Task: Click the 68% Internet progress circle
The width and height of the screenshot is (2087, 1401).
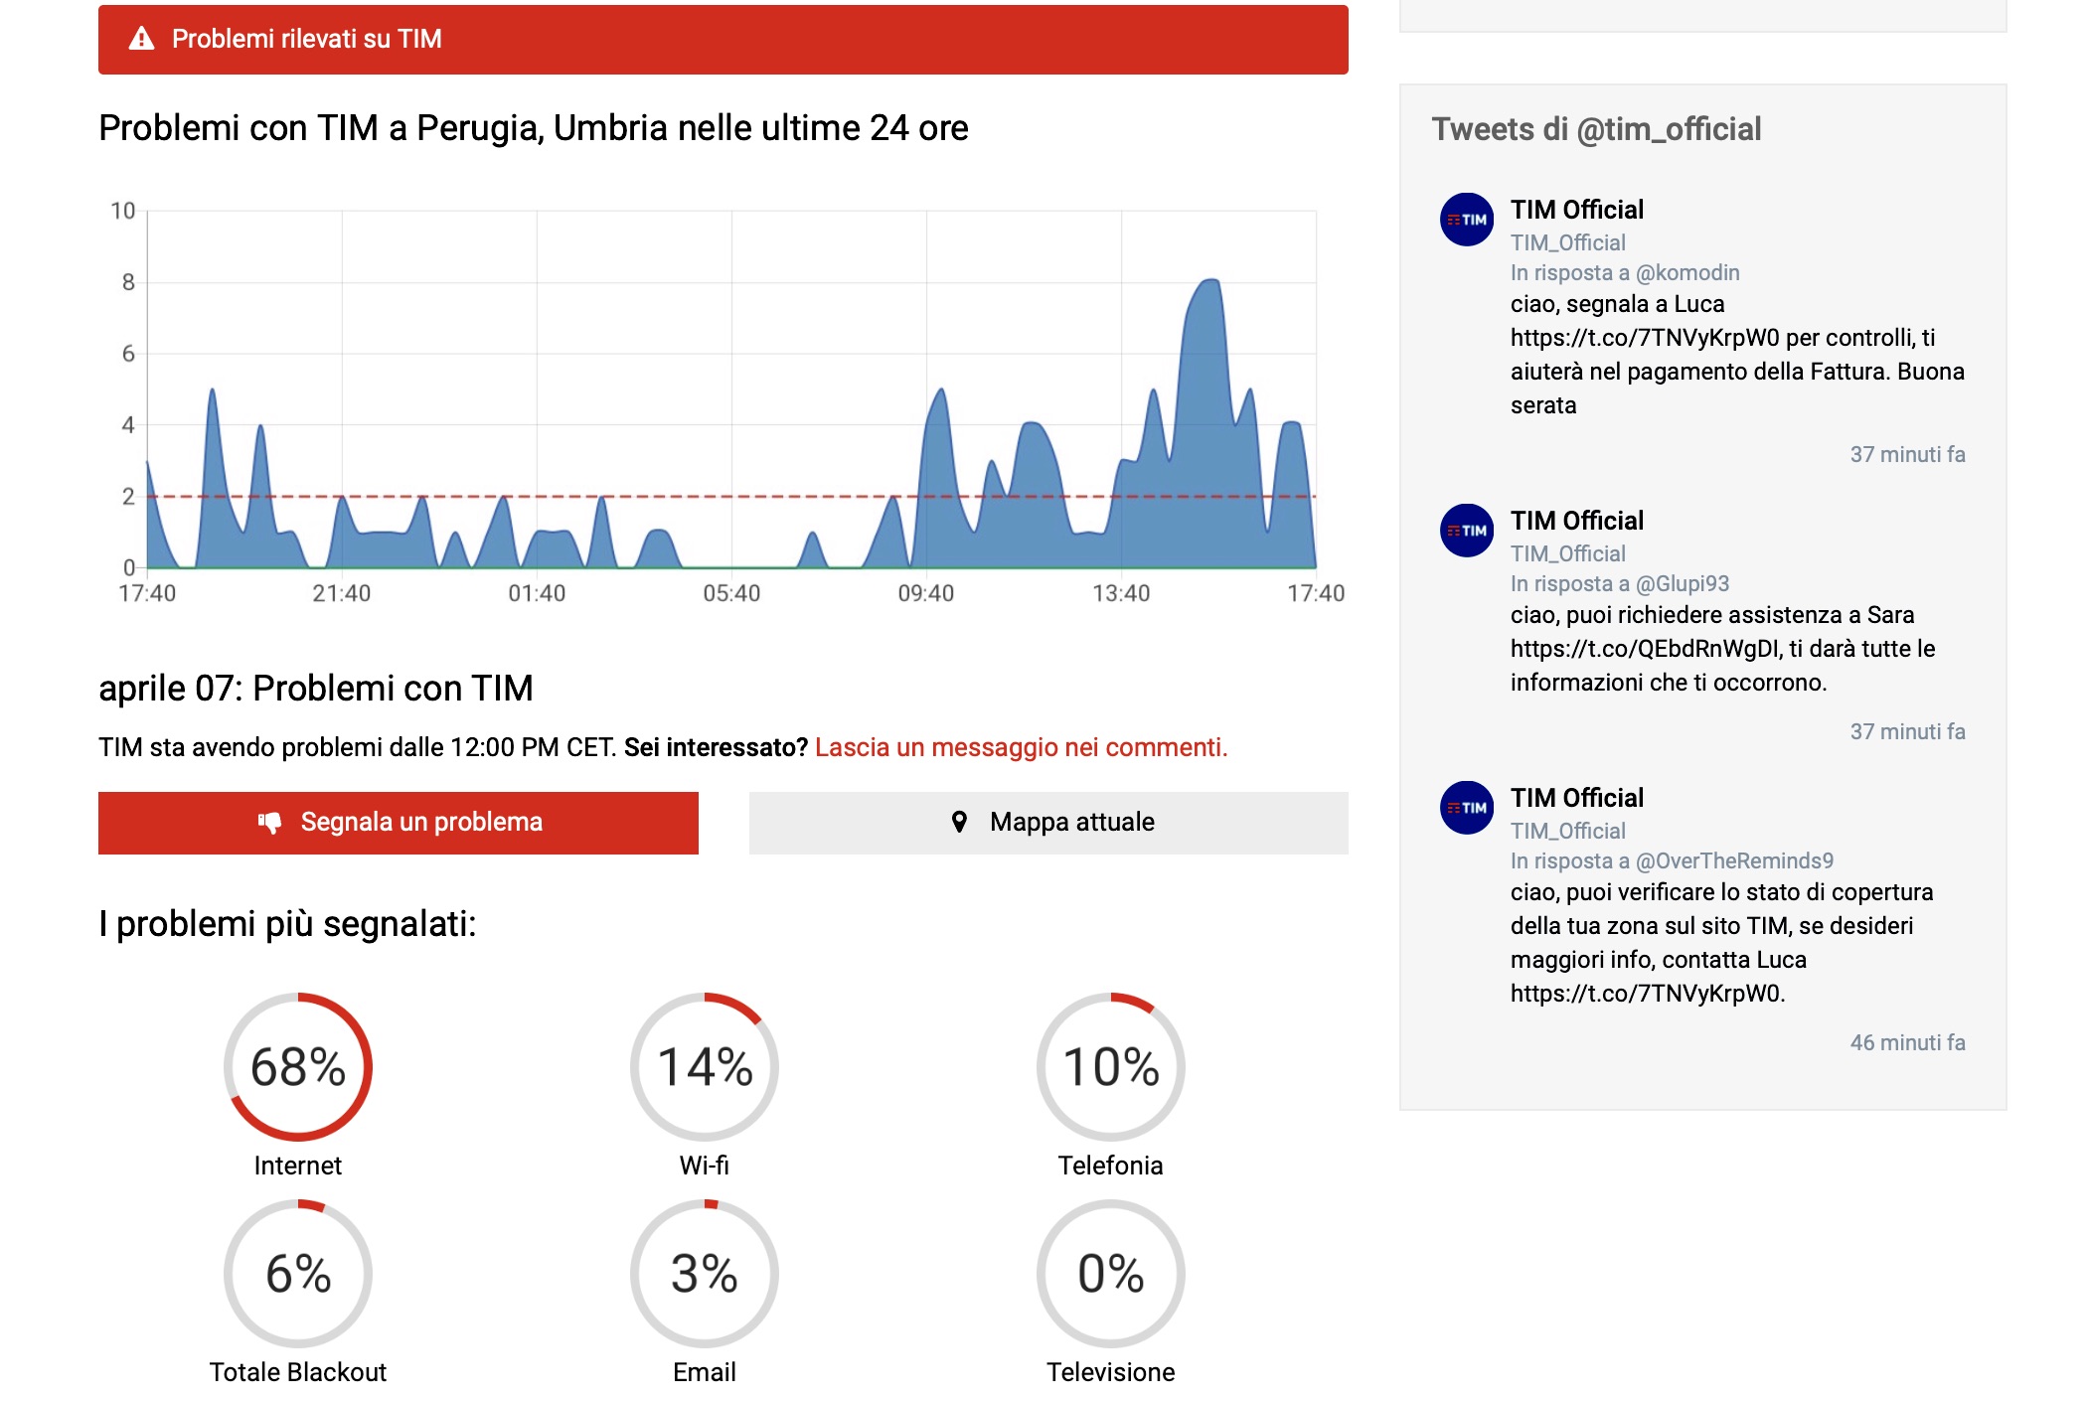Action: [298, 1067]
